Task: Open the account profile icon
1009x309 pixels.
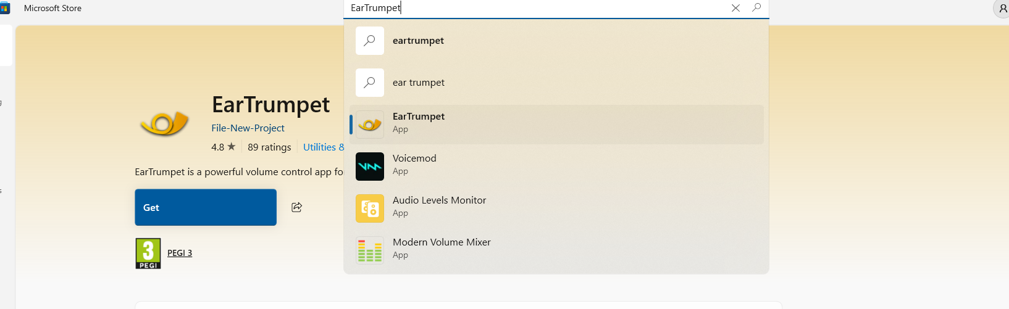Action: coord(1002,9)
